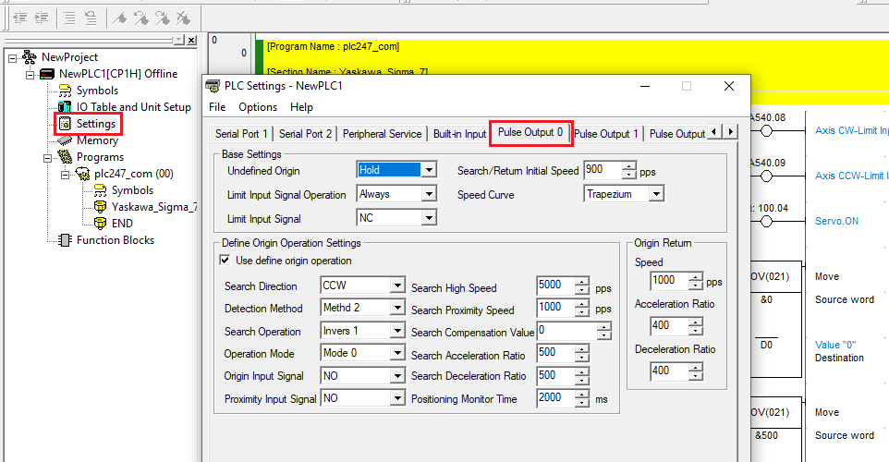
Task: Click the NewProject network icon
Action: tap(30, 57)
